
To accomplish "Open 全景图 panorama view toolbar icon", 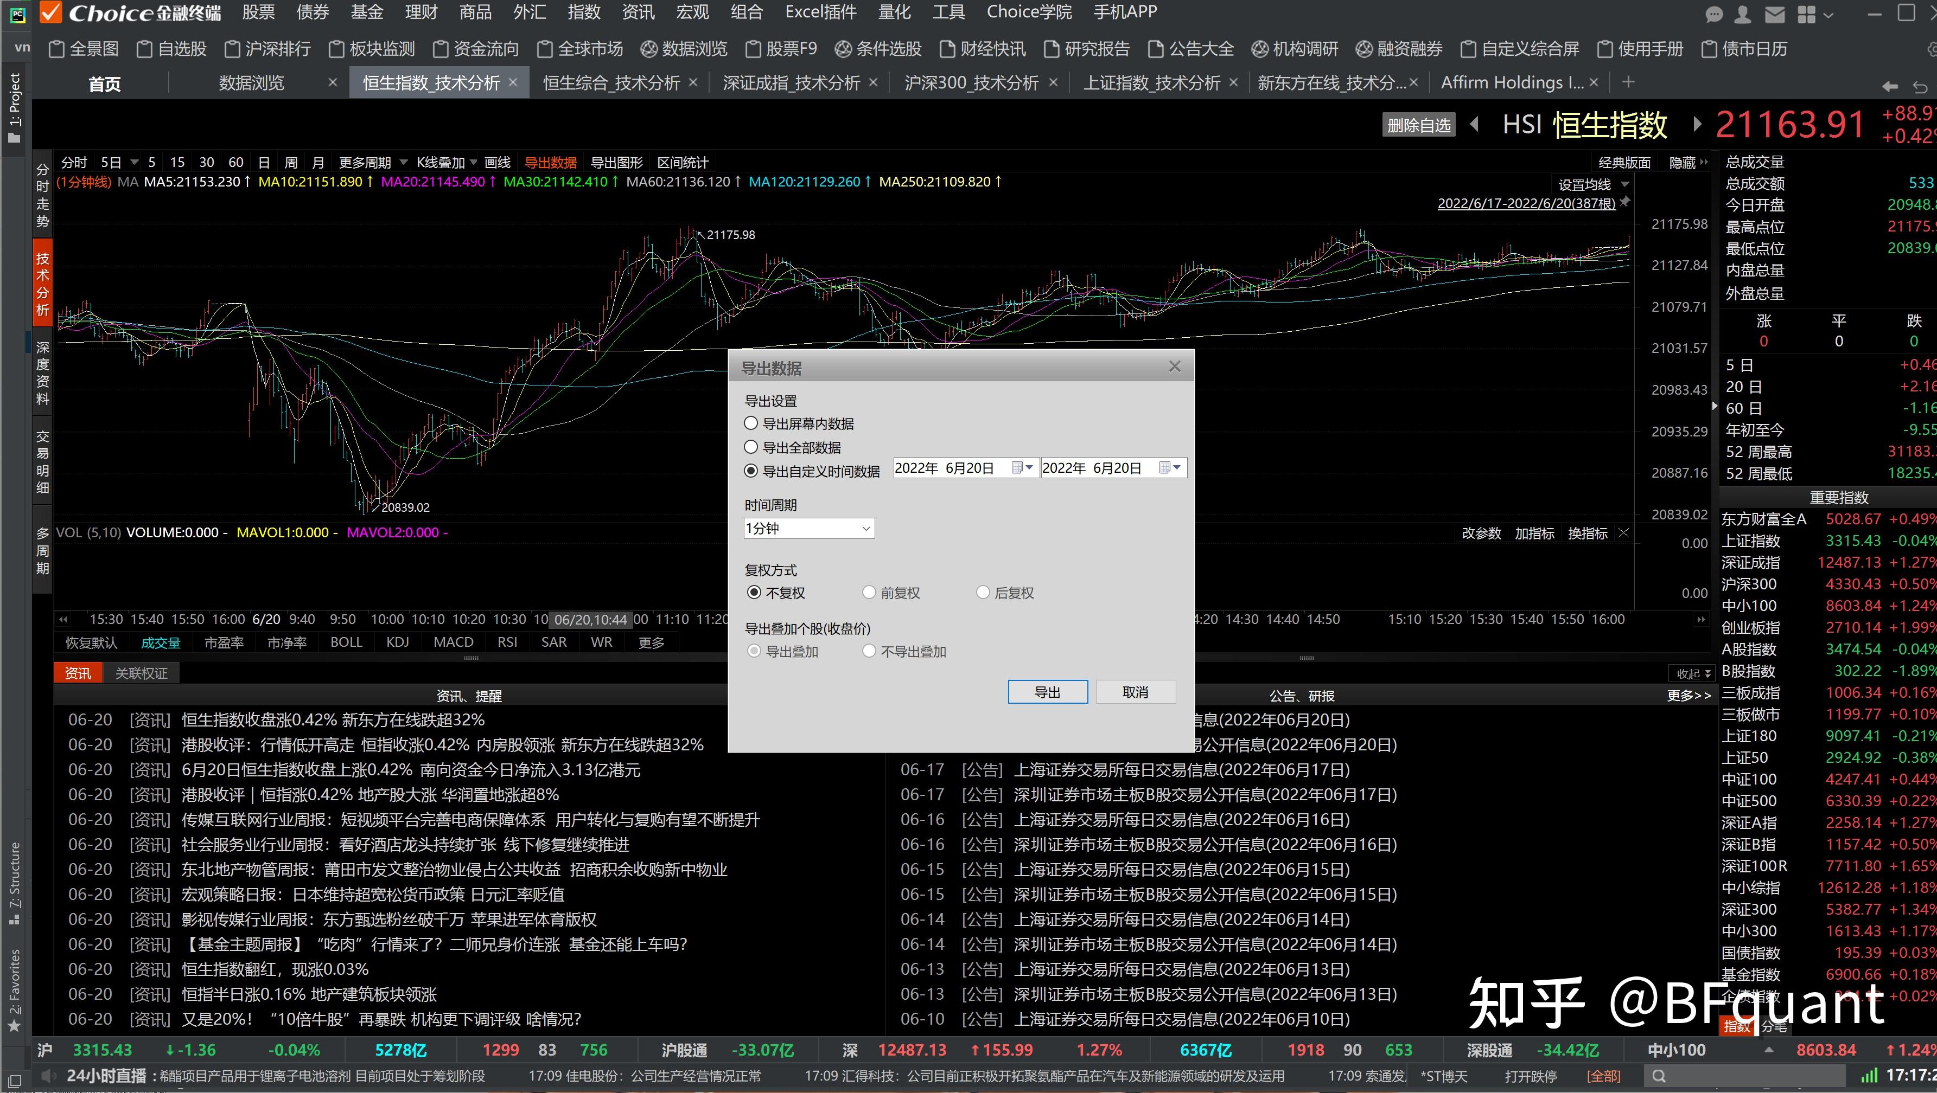I will pos(82,49).
